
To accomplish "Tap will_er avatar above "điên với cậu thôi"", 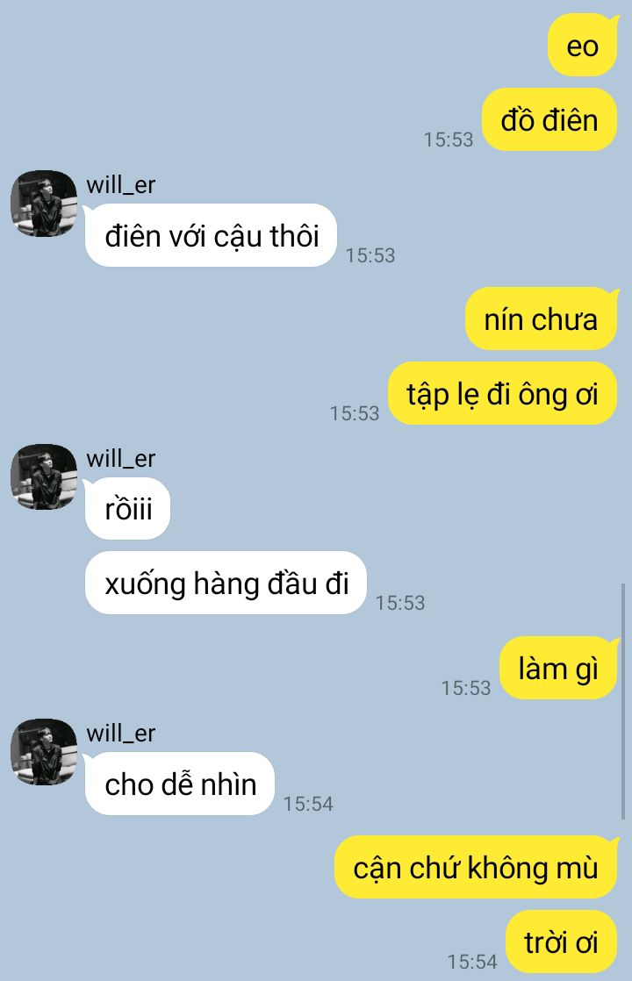I will click(x=44, y=204).
